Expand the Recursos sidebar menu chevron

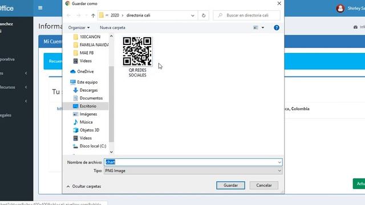[26, 87]
